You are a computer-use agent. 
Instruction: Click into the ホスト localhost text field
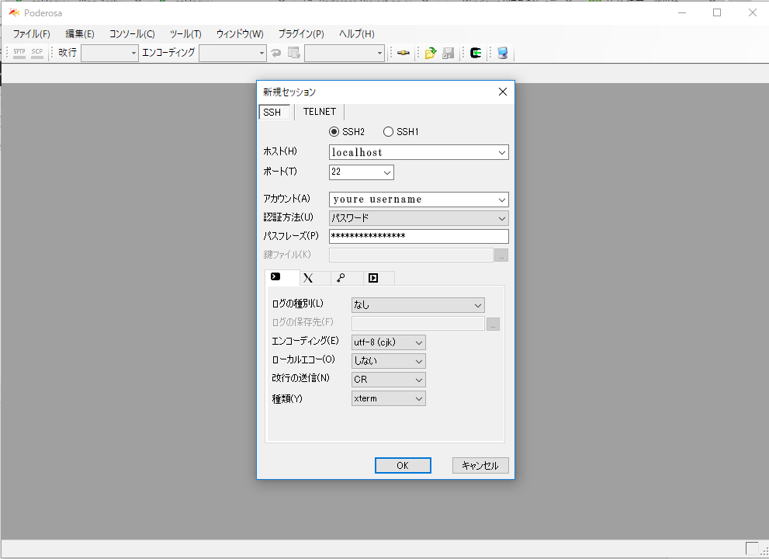point(413,153)
